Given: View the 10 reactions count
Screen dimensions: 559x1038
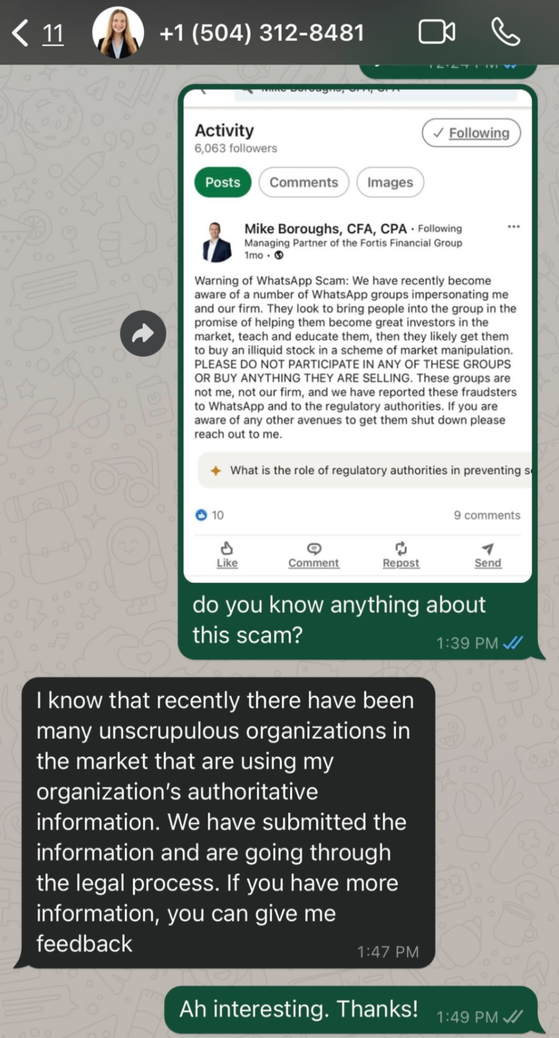Looking at the screenshot, I should tap(209, 515).
